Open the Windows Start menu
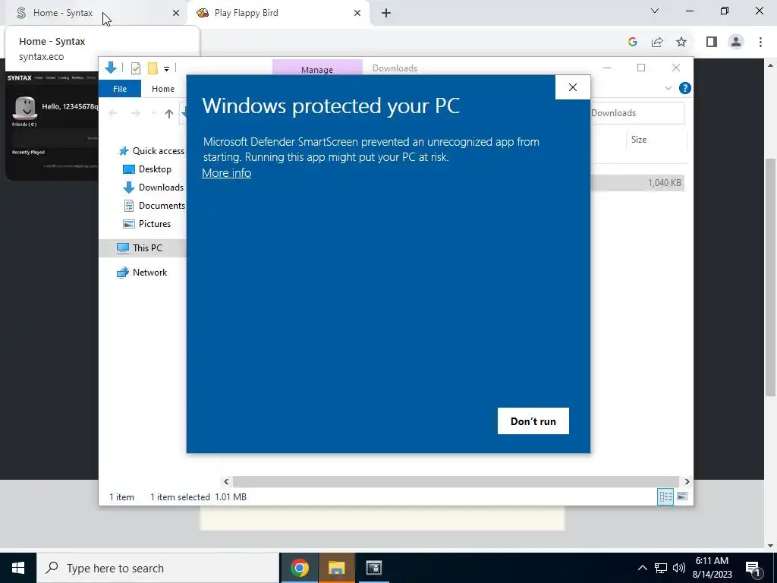Screen dimensions: 777x583 [18, 568]
